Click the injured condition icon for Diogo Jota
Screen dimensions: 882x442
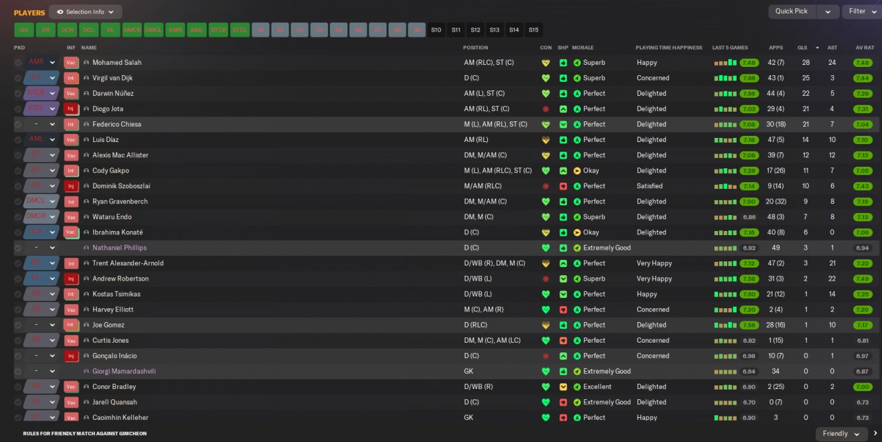[546, 109]
